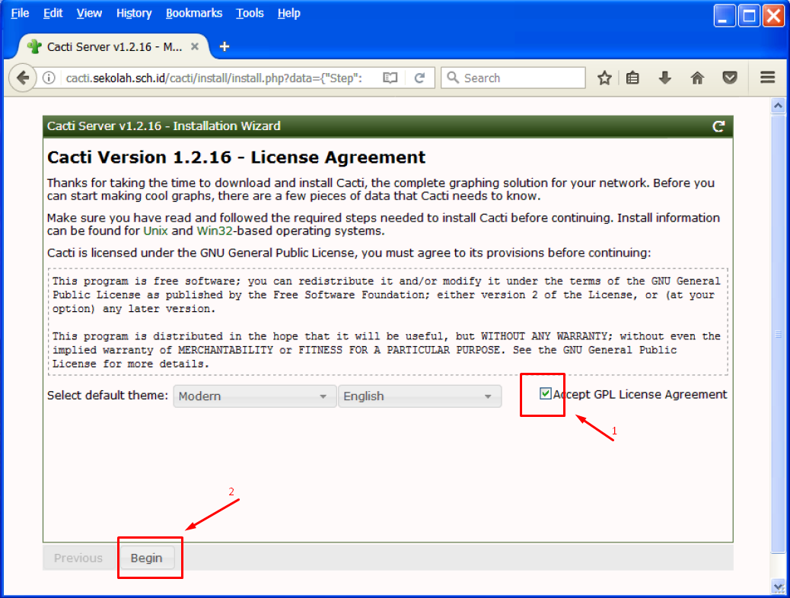The height and width of the screenshot is (598, 790).
Task: Toggle Reader View icon in address bar
Action: click(390, 78)
